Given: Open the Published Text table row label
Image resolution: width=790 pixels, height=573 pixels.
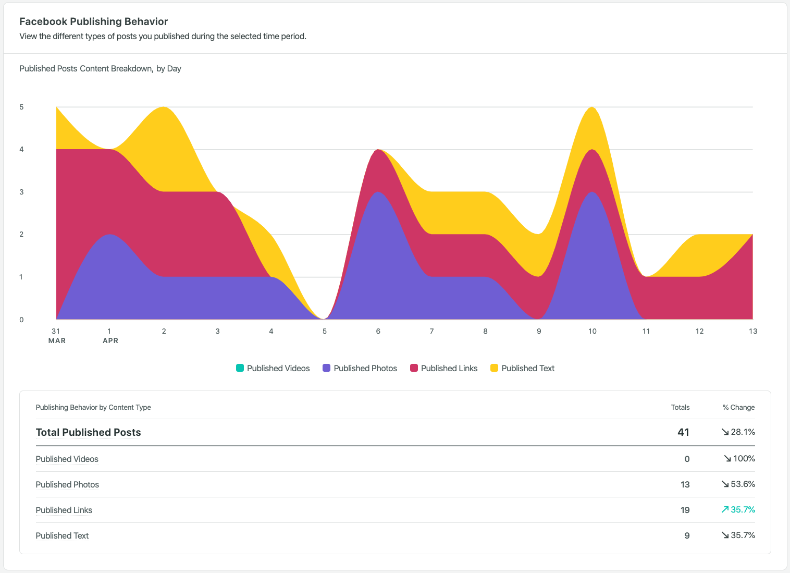Looking at the screenshot, I should 62,535.
